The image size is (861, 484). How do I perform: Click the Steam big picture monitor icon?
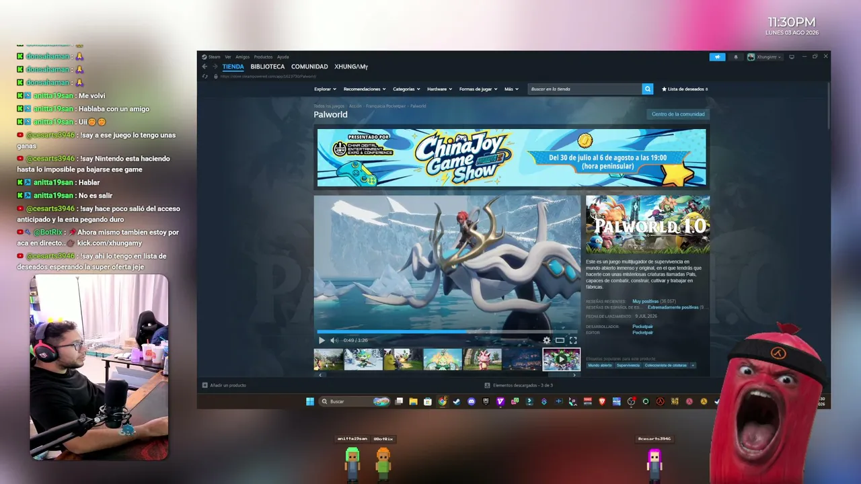(x=792, y=56)
